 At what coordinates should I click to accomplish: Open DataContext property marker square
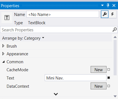point(109,86)
